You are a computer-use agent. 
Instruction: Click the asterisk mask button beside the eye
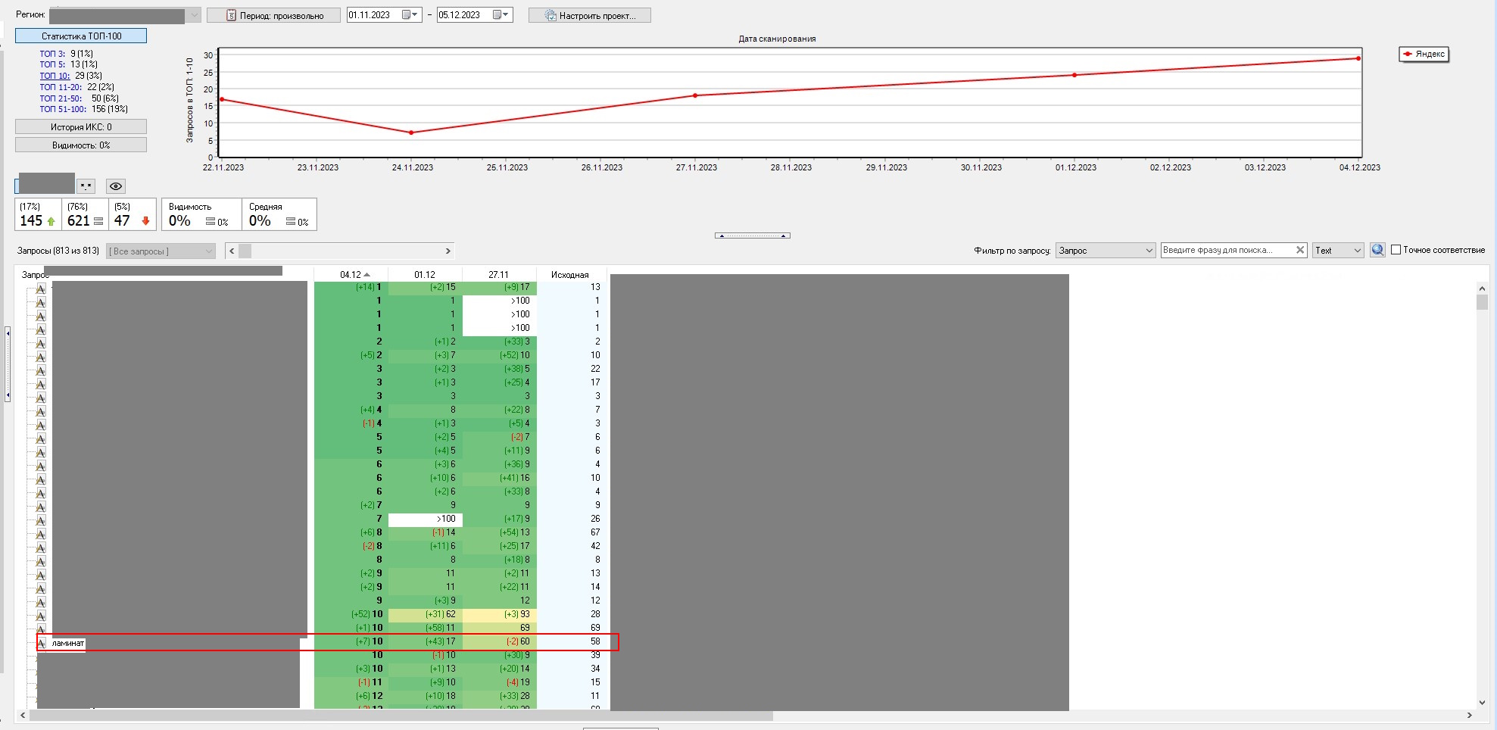click(86, 186)
